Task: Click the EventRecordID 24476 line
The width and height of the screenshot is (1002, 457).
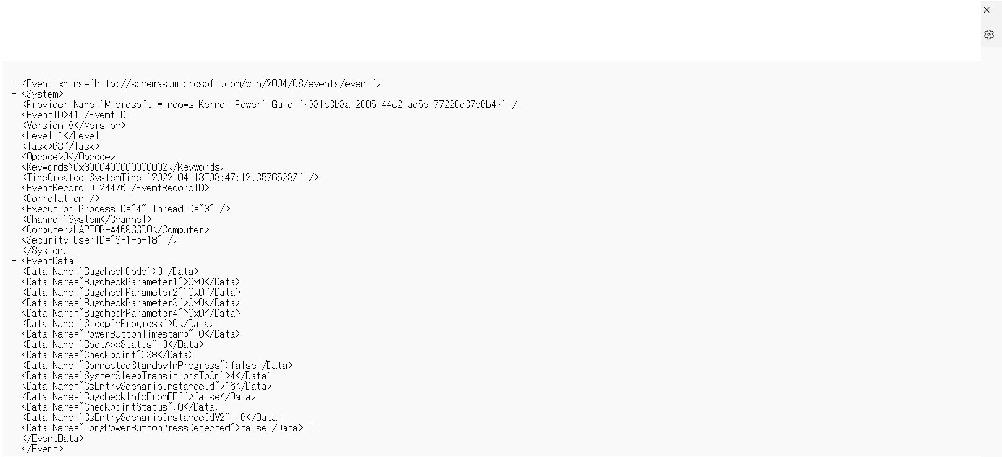Action: click(115, 188)
